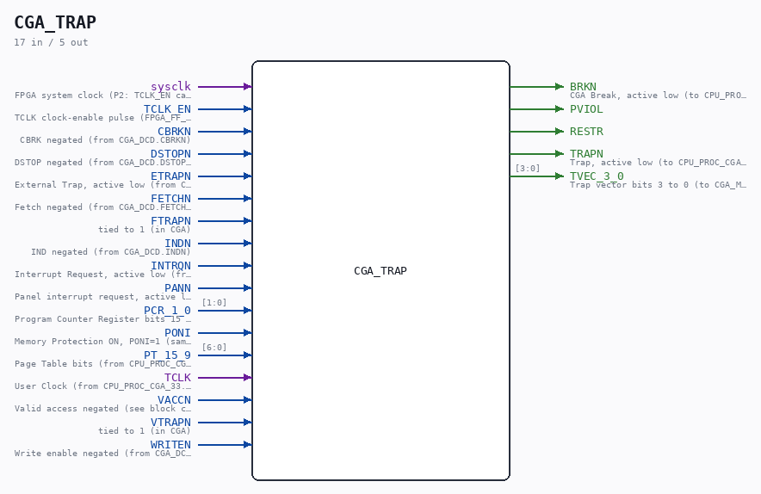Select 'Interrupt Request, active low' description
Image resolution: width=761 pixels, height=494 pixels.
tap(103, 275)
